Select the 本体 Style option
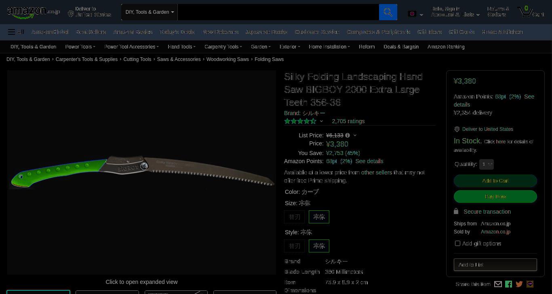 click(x=319, y=246)
